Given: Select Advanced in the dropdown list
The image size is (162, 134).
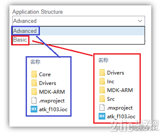Looking at the screenshot, I should coord(79,31).
